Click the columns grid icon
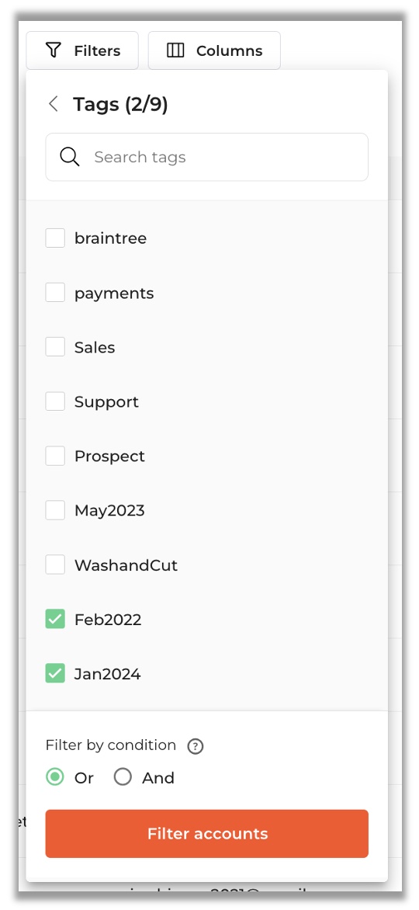The image size is (419, 910). point(175,50)
